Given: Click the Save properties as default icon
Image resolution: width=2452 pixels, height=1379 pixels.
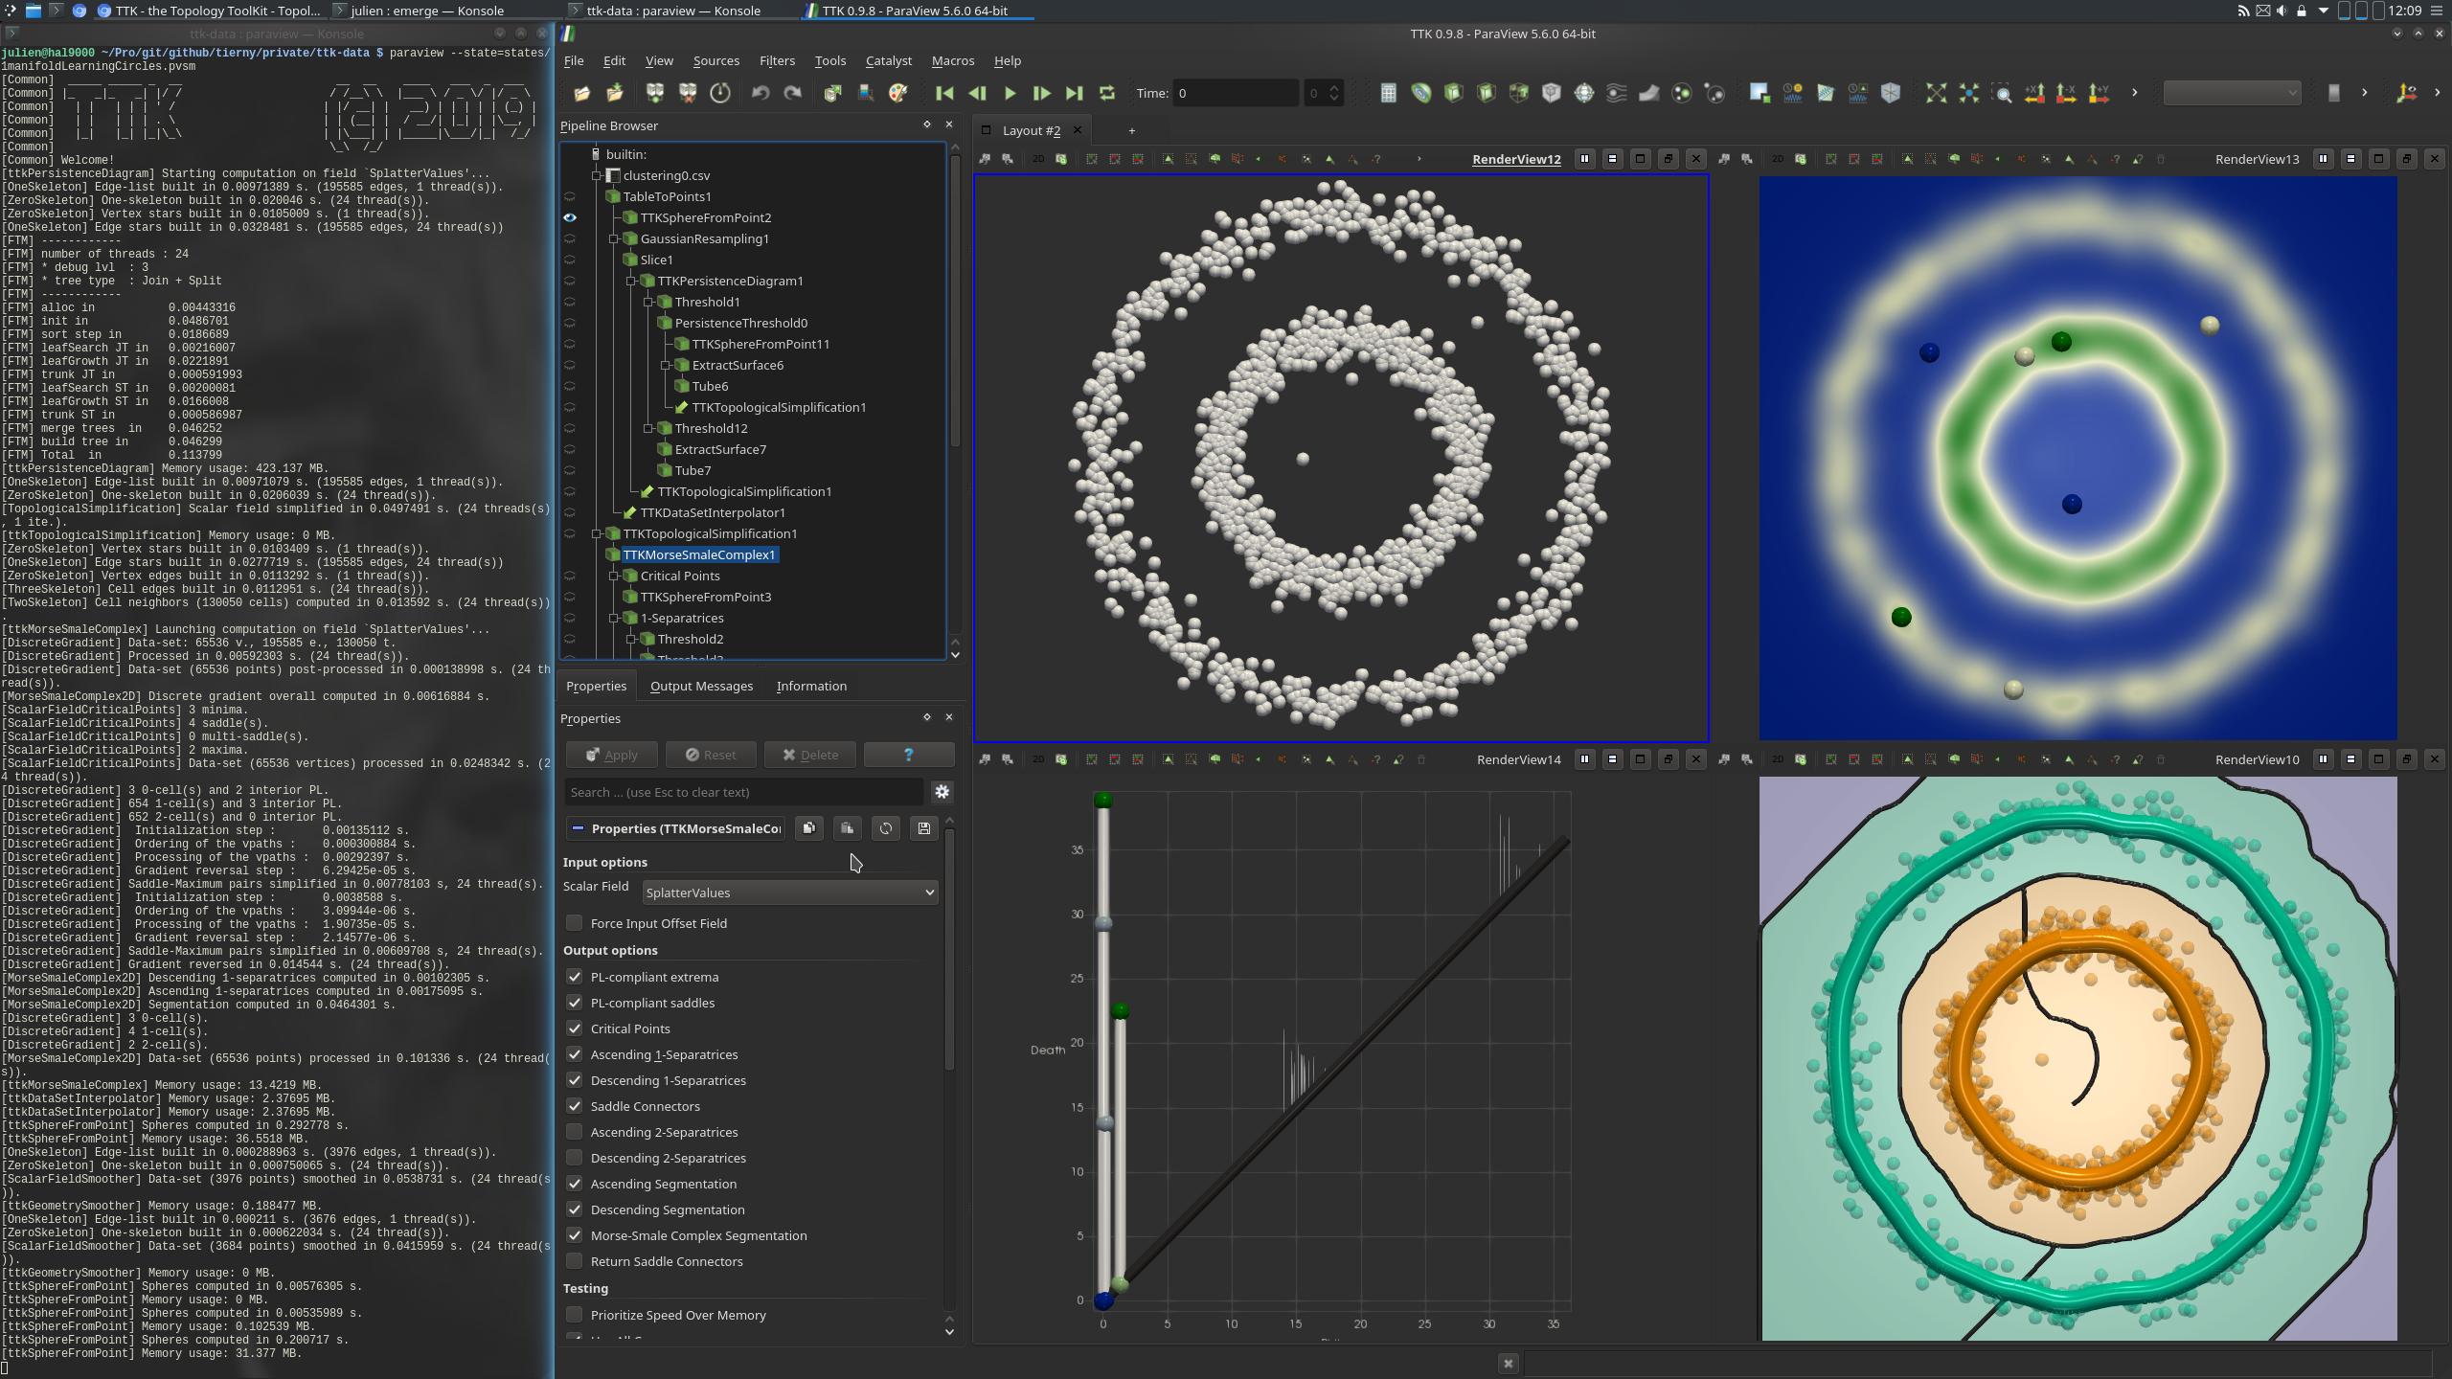Looking at the screenshot, I should [x=923, y=828].
